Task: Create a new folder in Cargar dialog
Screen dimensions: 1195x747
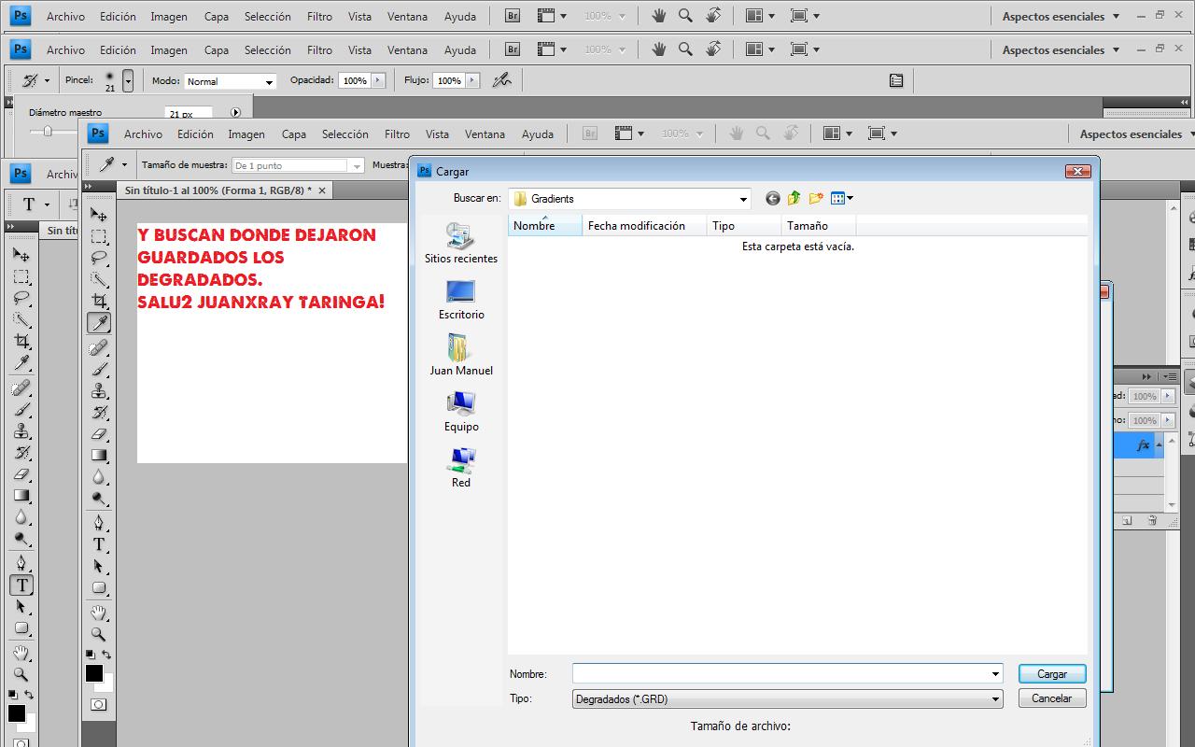Action: 816,198
